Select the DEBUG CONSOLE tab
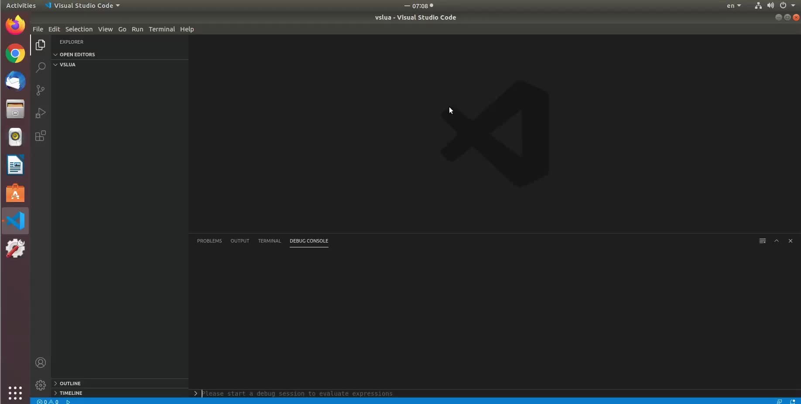Image resolution: width=801 pixels, height=404 pixels. (309, 241)
